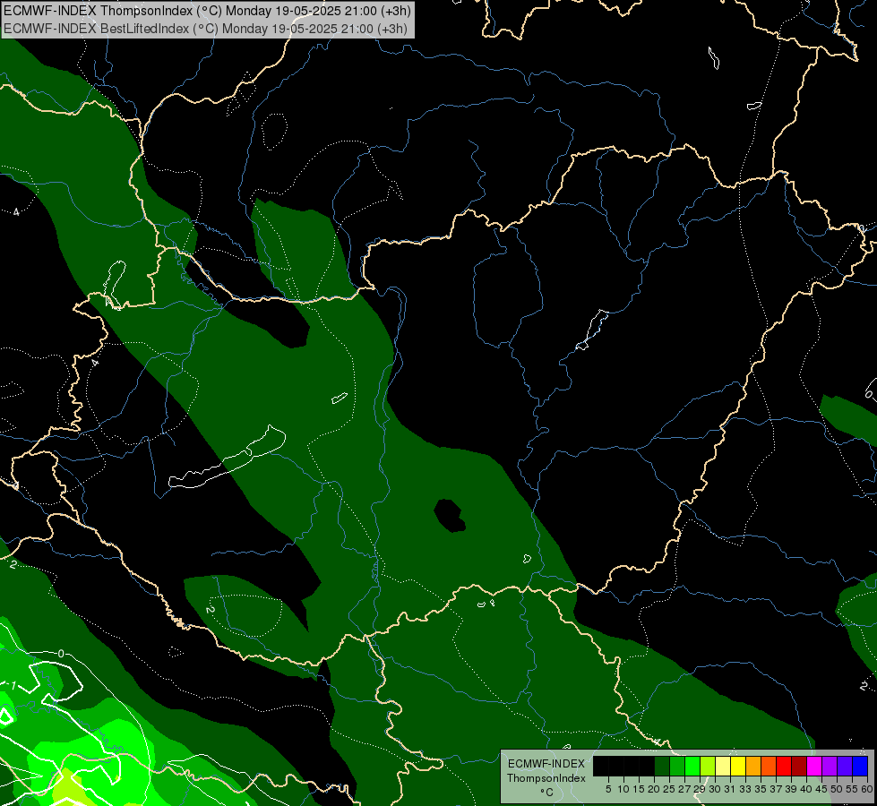Screen dimensions: 877x806
Task: Click legend tick label '35'
Action: pos(761,789)
